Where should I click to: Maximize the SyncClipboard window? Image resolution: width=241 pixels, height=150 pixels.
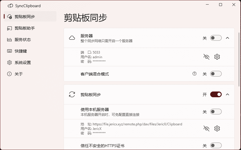(221, 5)
